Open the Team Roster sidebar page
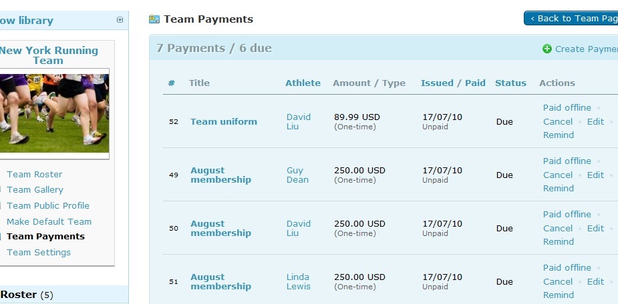Image resolution: width=618 pixels, height=304 pixels. 34,174
